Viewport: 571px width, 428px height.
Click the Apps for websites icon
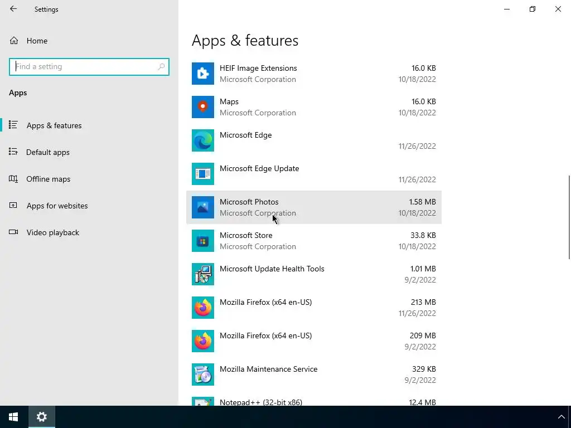(x=13, y=205)
